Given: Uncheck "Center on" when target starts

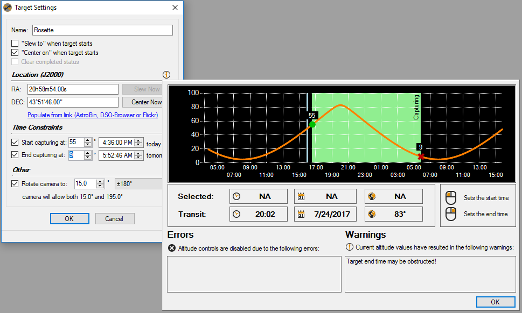Looking at the screenshot, I should click(15, 53).
